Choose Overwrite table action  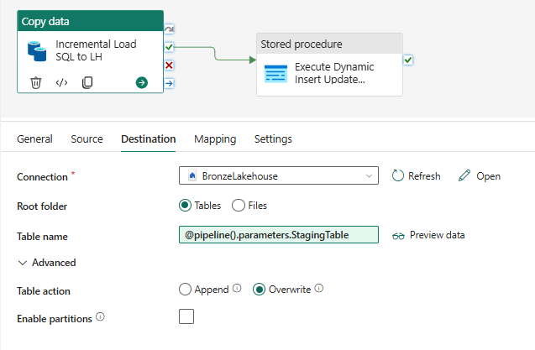coord(259,290)
